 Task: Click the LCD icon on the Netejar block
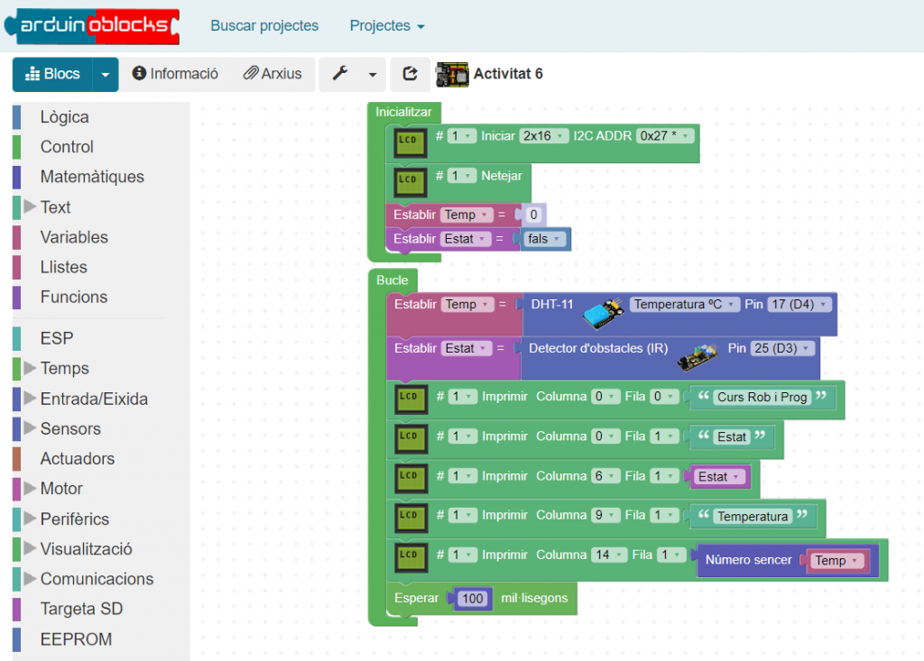409,182
